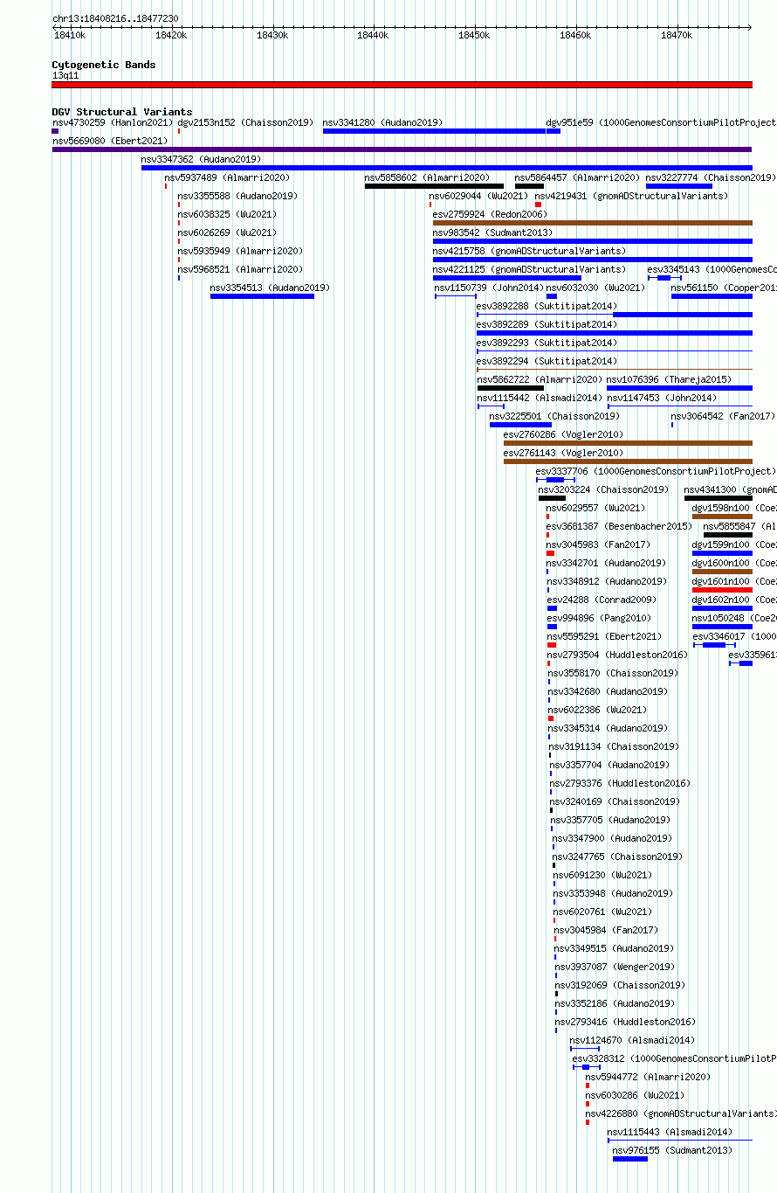Open nsv2793416 (Huddleston2016) label
This screenshot has height=1193, width=777.
tap(625, 1022)
